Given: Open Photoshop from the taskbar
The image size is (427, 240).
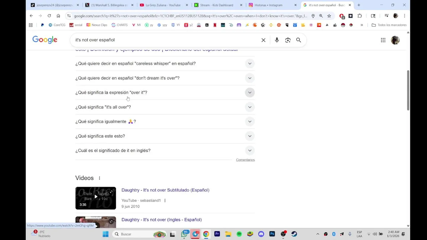Looking at the screenshot, I should click(272, 234).
